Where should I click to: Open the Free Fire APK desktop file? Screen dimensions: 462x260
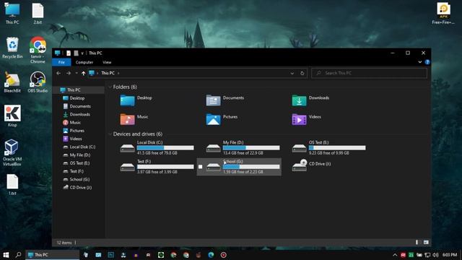pos(443,14)
